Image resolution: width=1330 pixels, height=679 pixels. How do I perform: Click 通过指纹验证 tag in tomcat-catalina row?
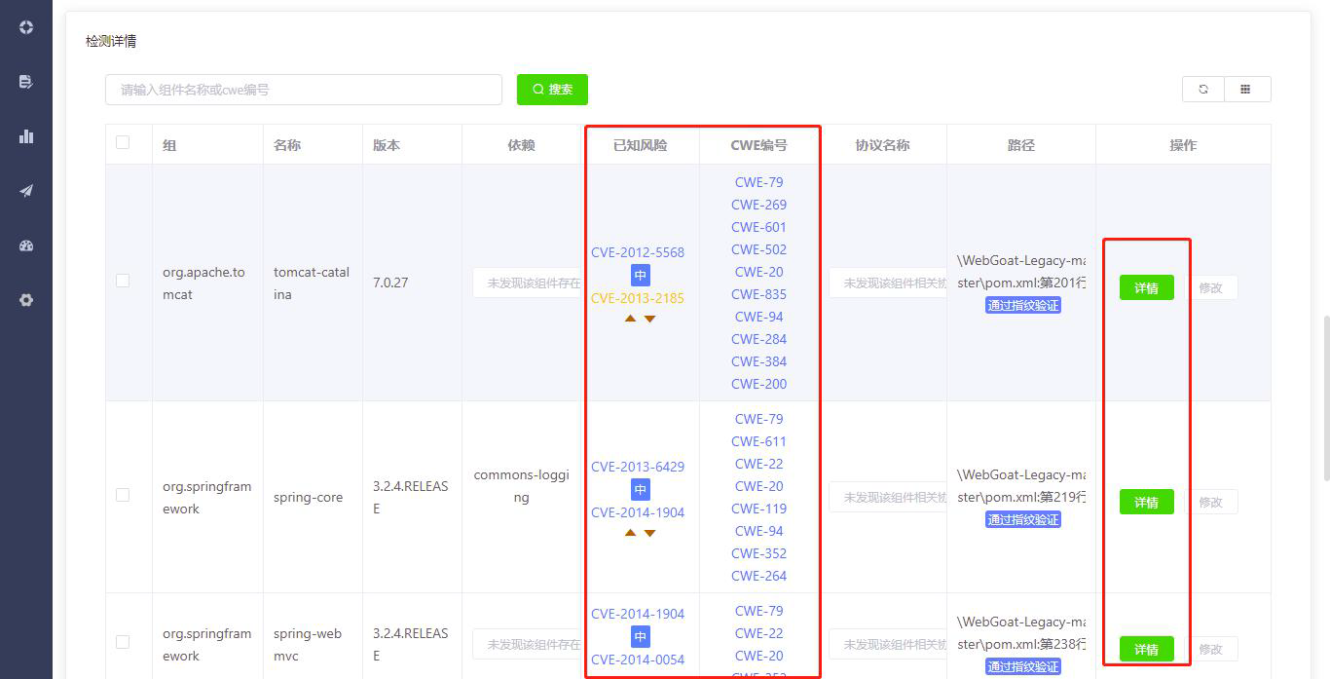(x=1022, y=305)
